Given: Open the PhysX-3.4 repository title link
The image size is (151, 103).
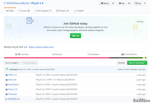Looking at the screenshot, I should 37,3.
